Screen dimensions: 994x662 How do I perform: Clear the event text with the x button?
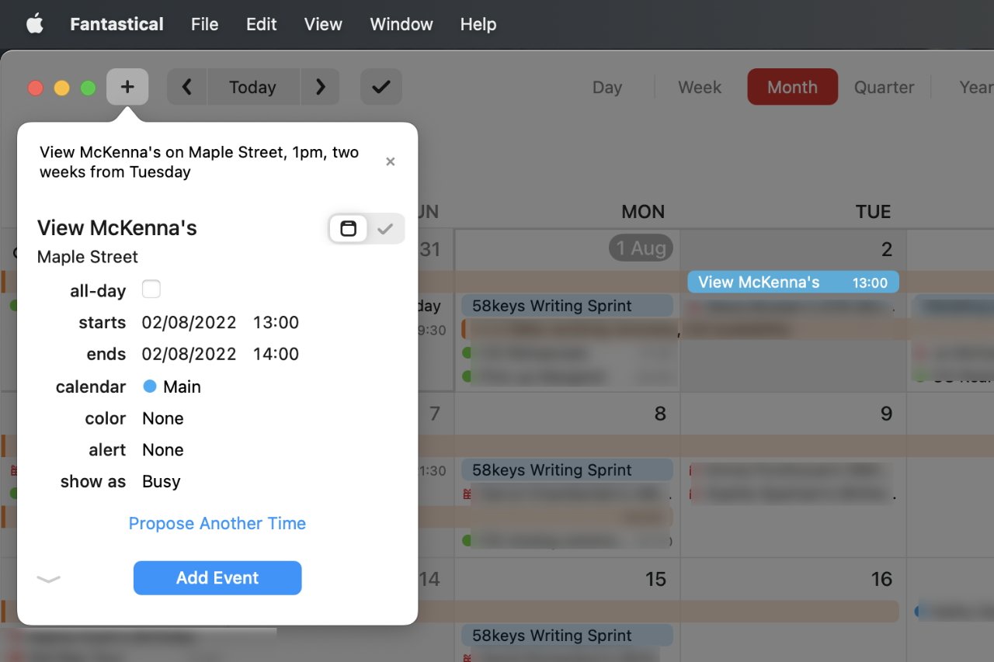391,161
